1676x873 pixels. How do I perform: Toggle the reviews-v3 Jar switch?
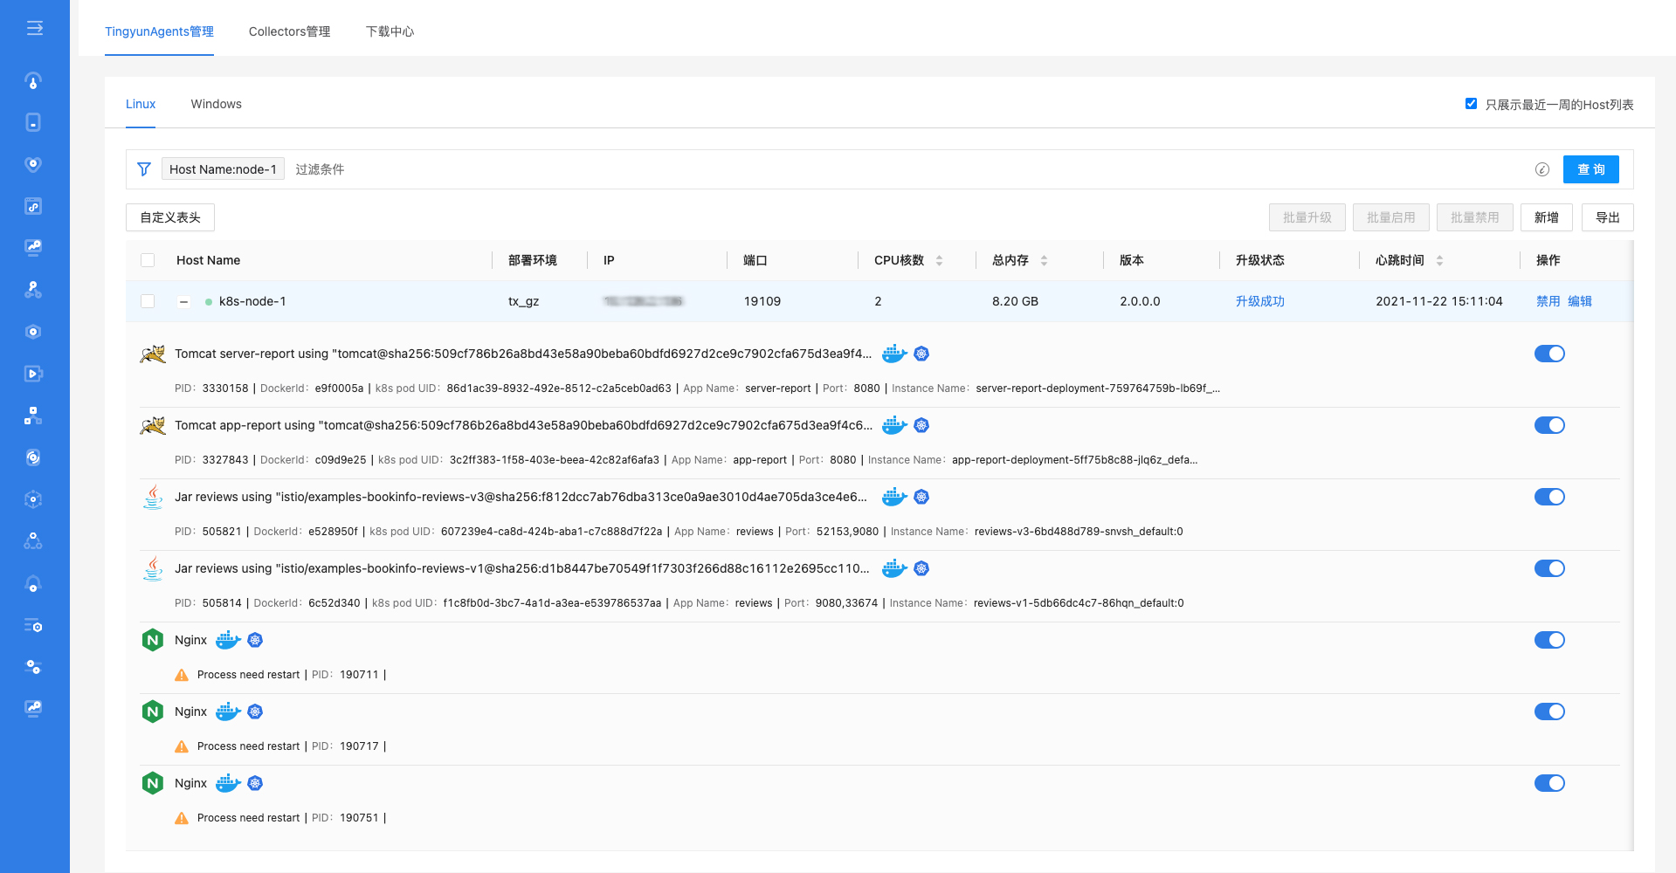[1549, 497]
